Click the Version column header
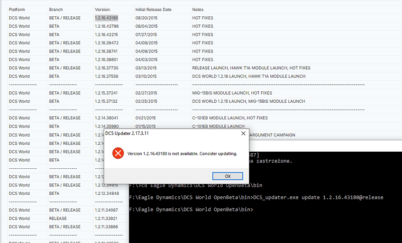The width and height of the screenshot is (402, 243). [103, 9]
